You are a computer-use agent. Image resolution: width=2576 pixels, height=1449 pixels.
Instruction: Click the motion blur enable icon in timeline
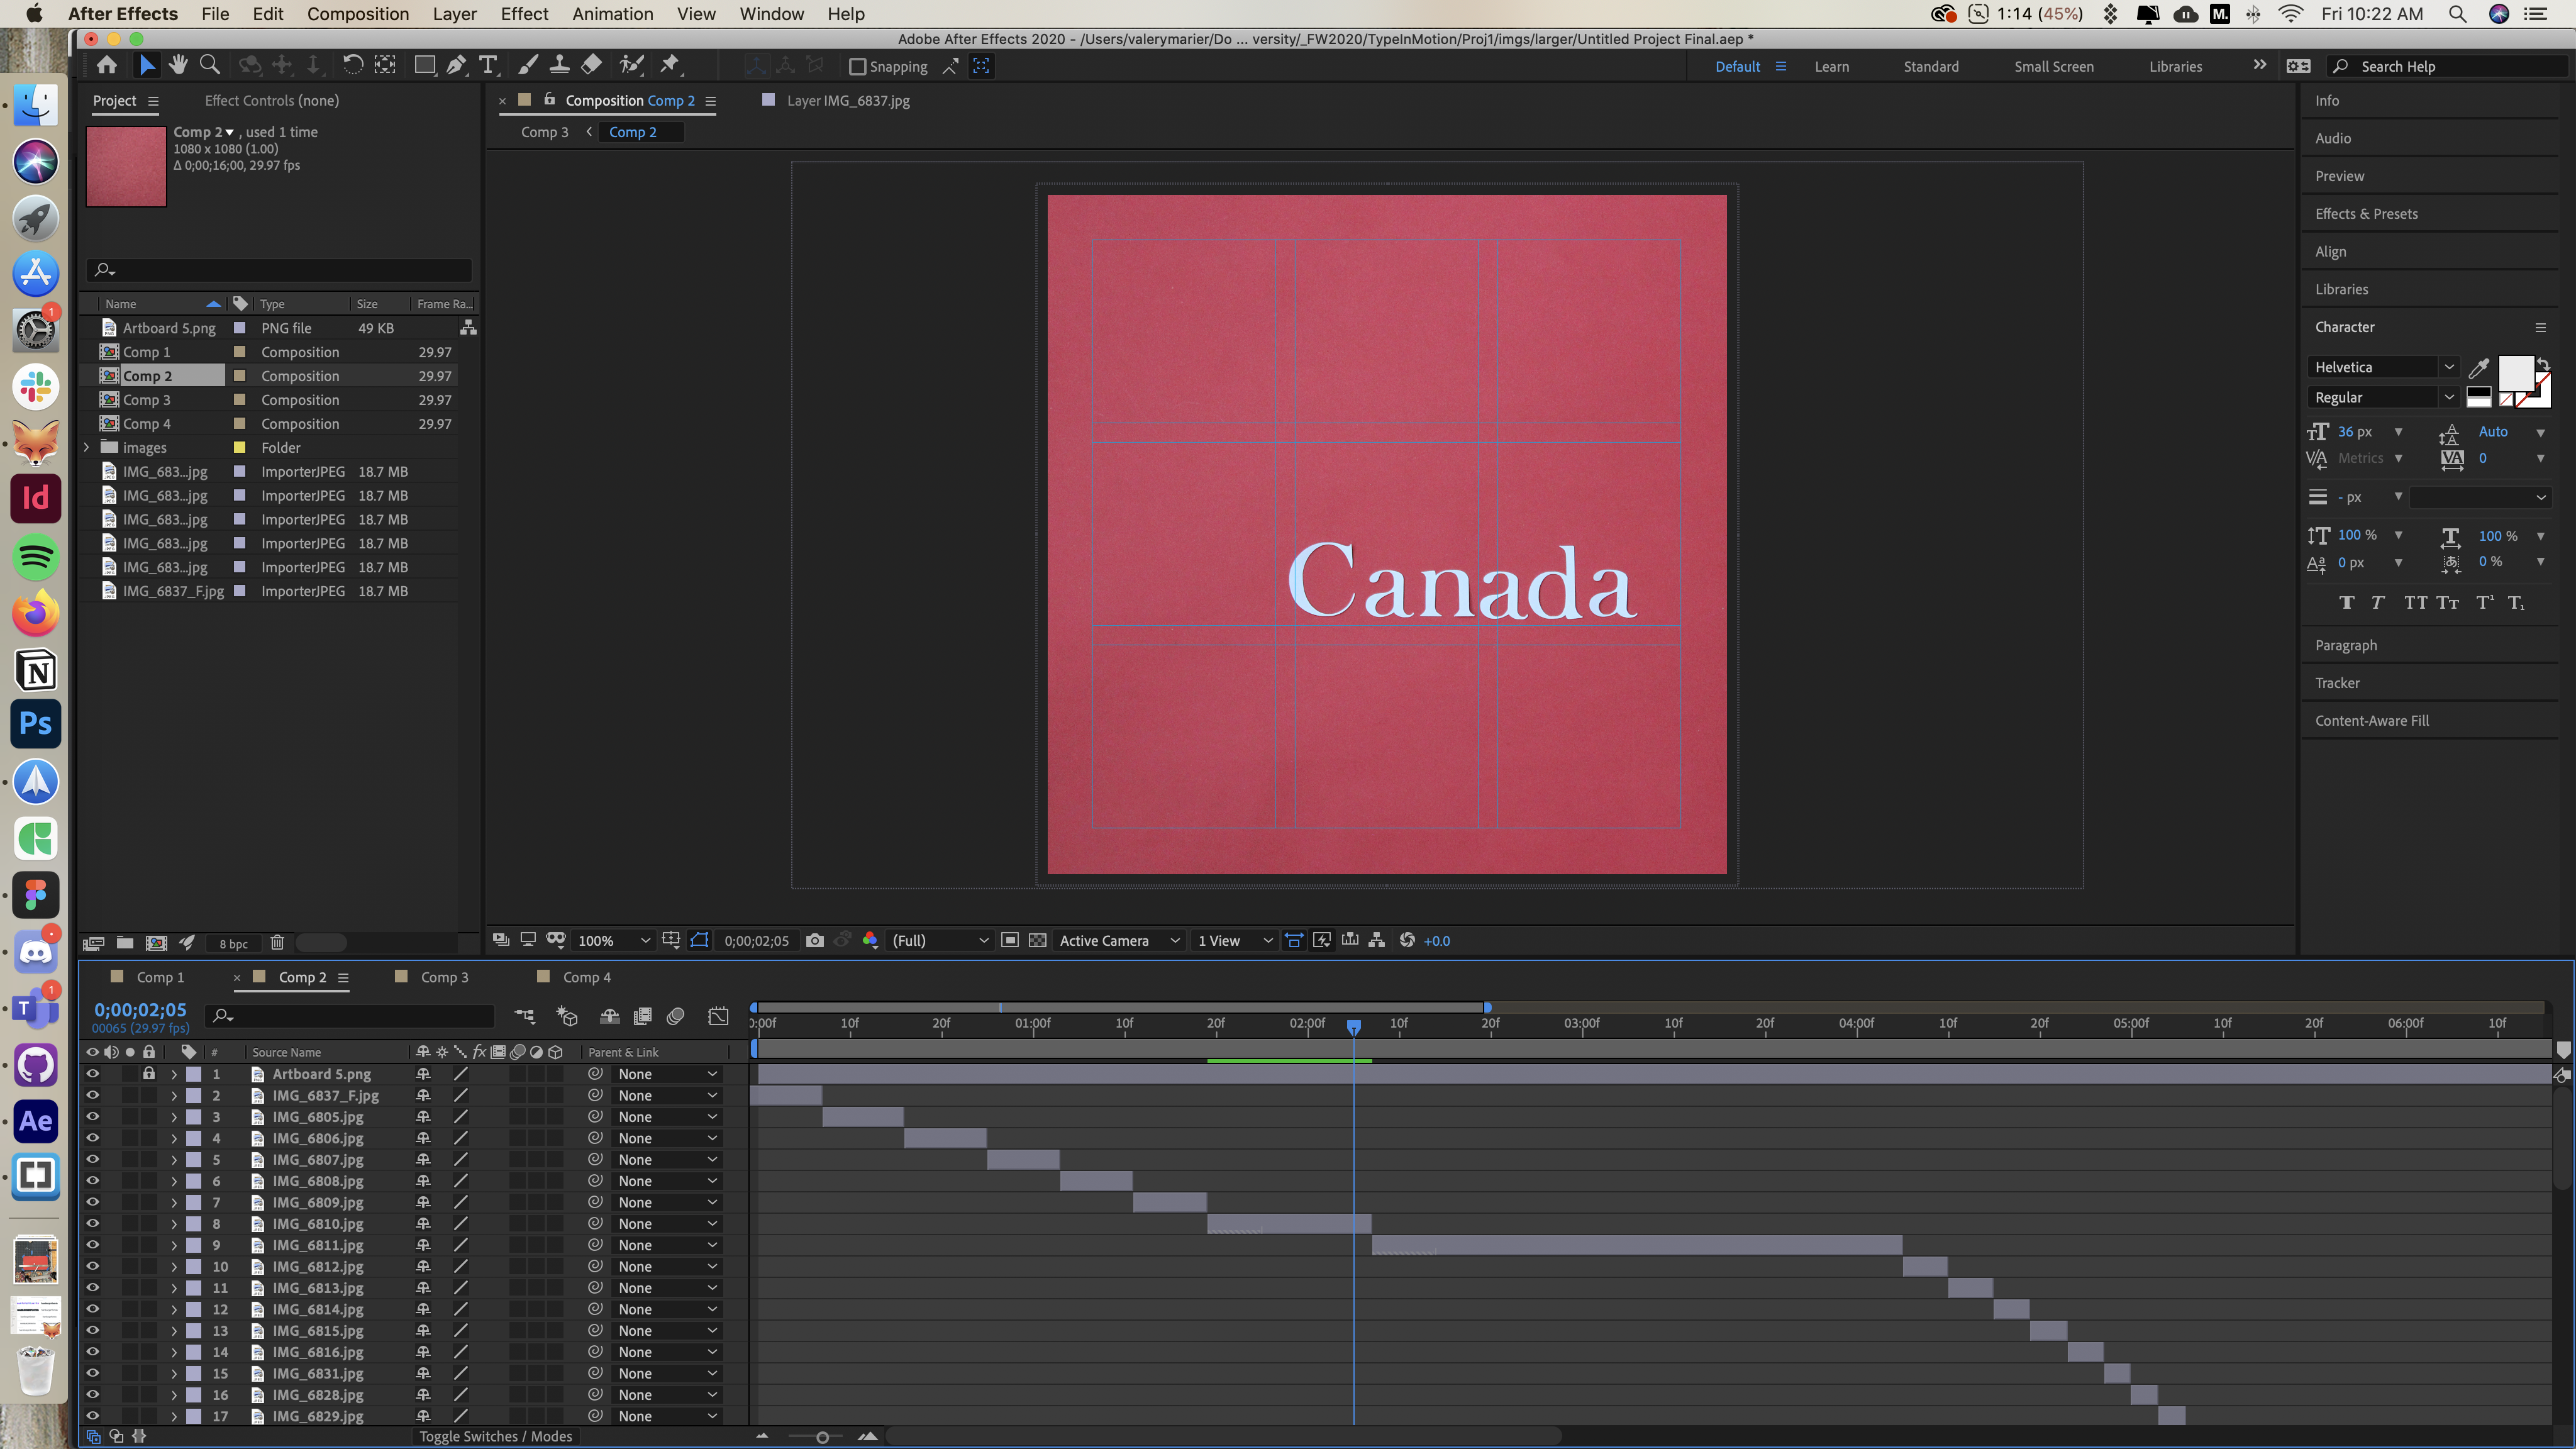(675, 1016)
